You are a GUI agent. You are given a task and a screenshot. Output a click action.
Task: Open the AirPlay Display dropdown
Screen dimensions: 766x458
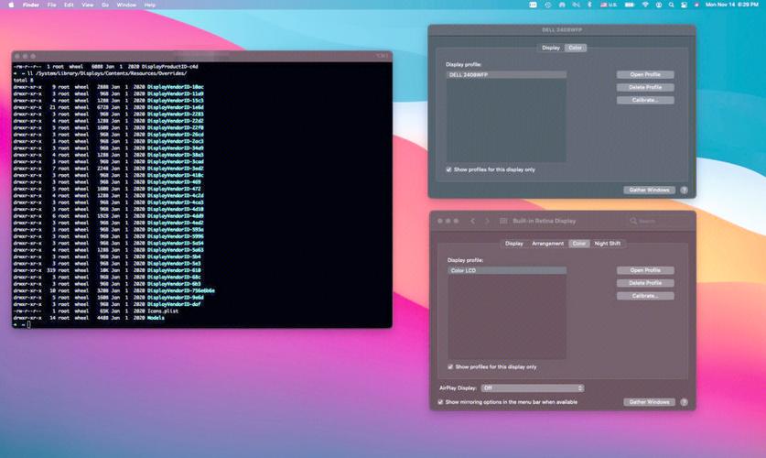point(532,388)
